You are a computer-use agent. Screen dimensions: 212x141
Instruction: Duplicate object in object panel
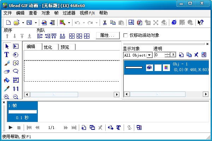click(189, 55)
